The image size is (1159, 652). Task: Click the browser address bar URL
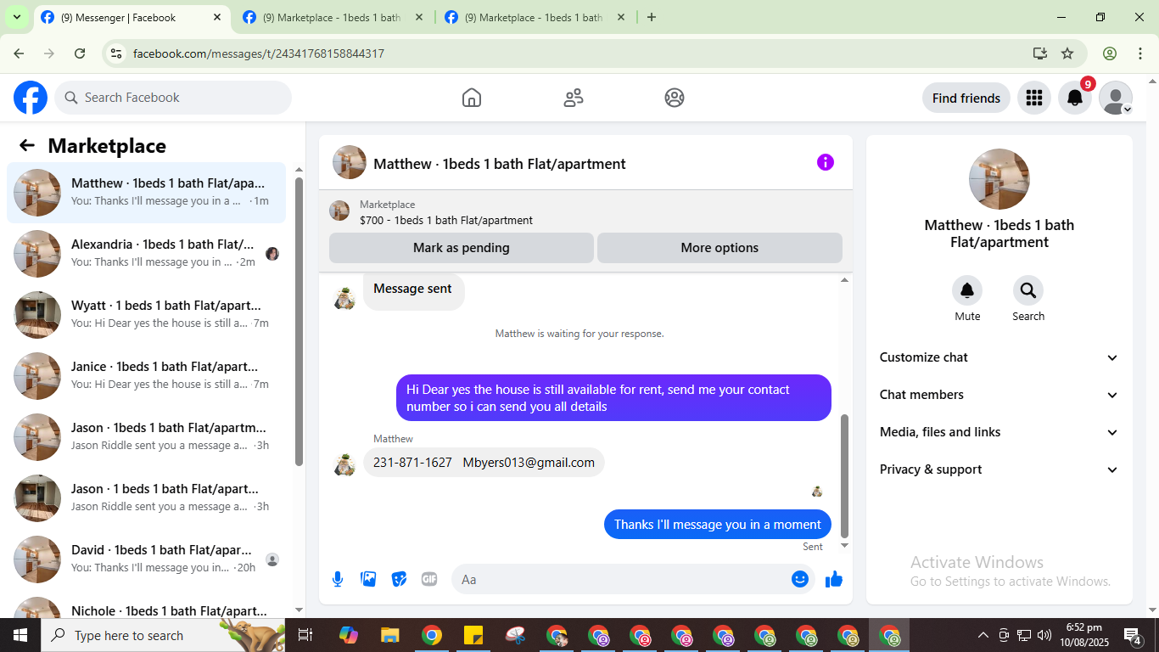tap(259, 53)
